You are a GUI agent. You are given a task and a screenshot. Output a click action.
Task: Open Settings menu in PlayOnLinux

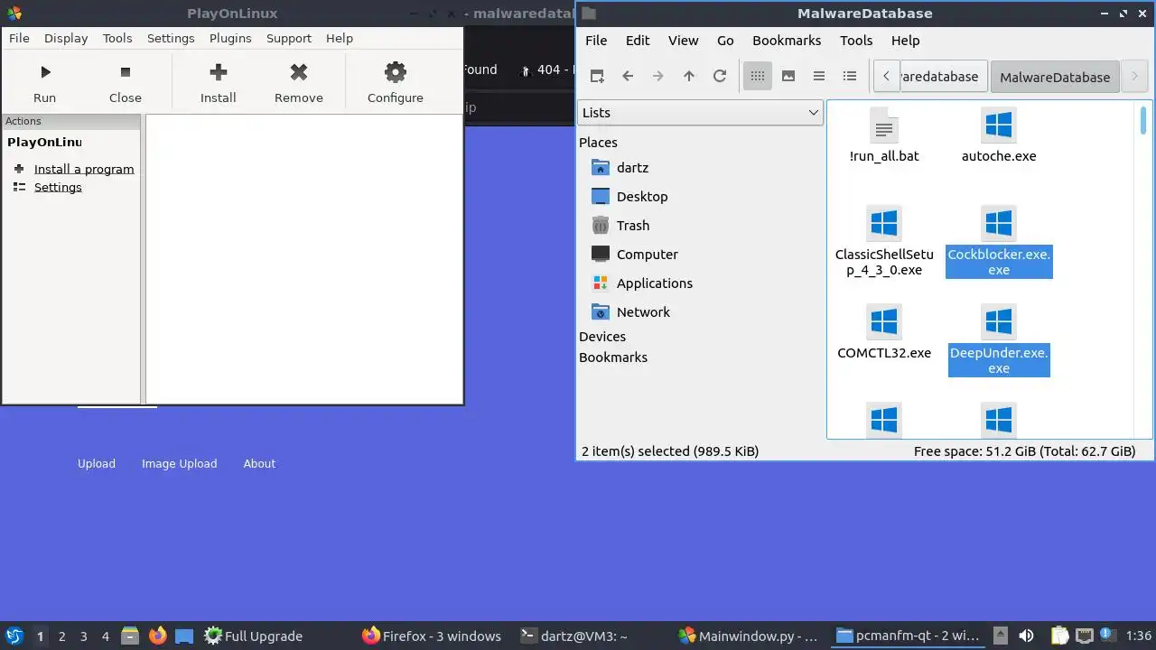click(x=171, y=38)
